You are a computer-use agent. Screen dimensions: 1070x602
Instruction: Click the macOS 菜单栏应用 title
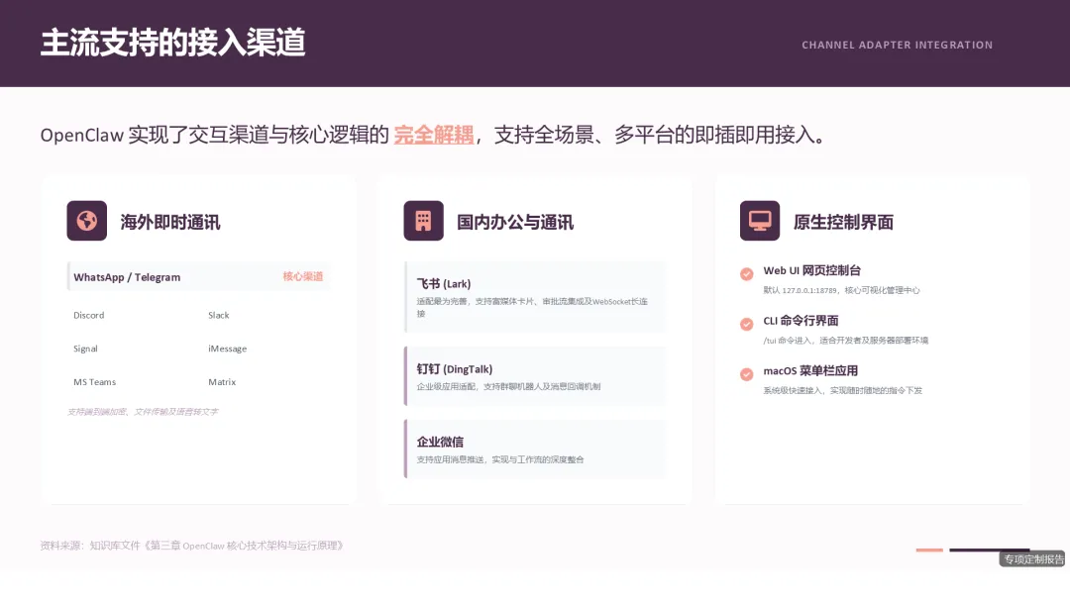810,371
